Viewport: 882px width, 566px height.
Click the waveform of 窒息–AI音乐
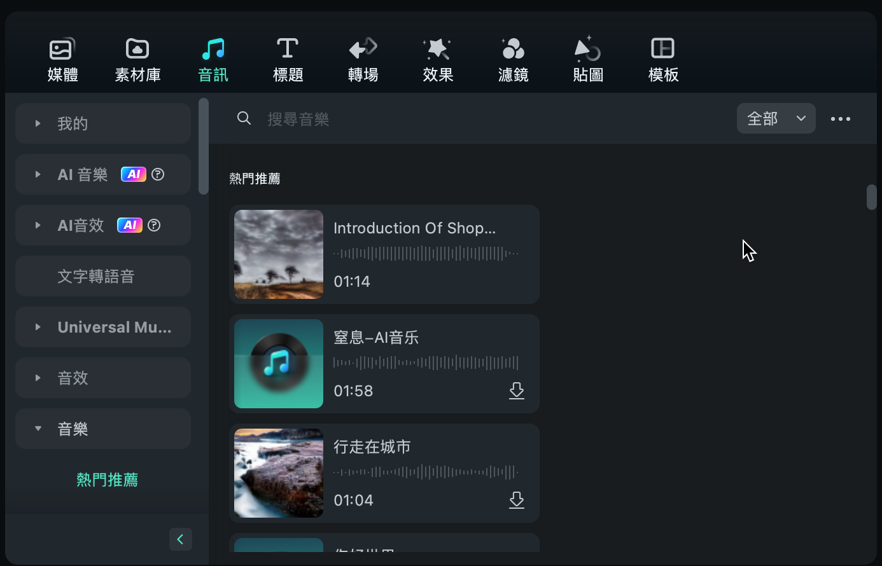point(426,363)
